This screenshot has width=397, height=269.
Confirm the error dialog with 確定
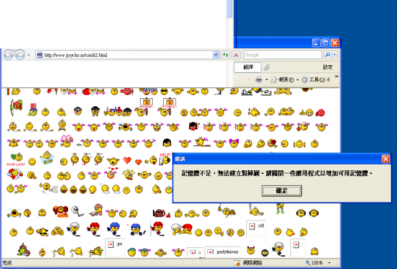(282, 191)
